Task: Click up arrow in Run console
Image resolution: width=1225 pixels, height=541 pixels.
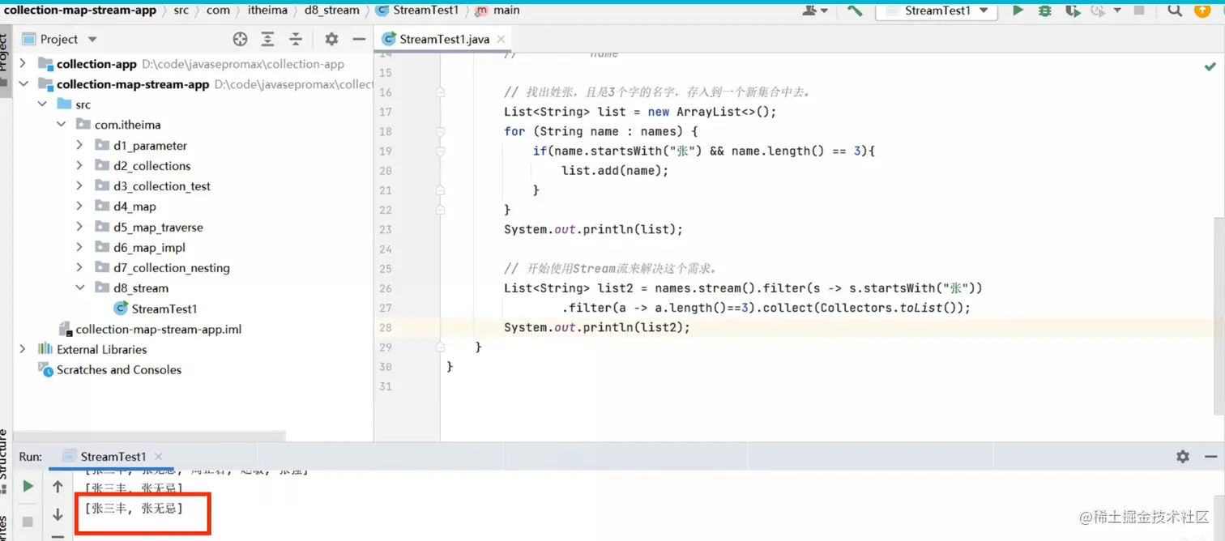Action: coord(58,487)
